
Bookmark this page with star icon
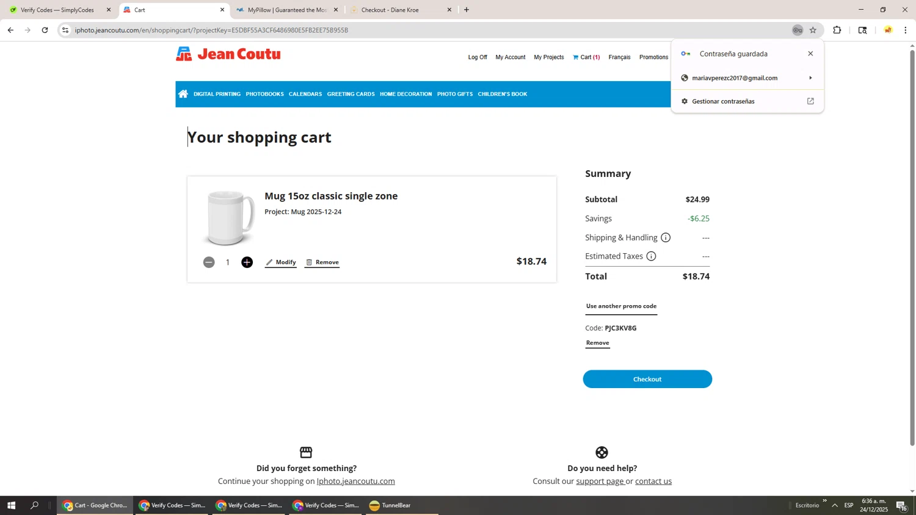coord(813,31)
